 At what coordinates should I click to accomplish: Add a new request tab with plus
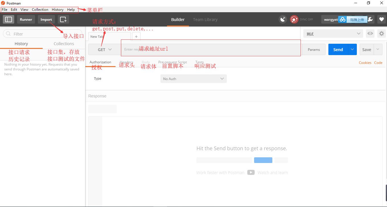click(x=136, y=37)
